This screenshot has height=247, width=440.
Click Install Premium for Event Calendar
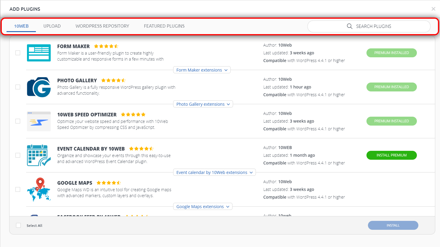pyautogui.click(x=392, y=155)
